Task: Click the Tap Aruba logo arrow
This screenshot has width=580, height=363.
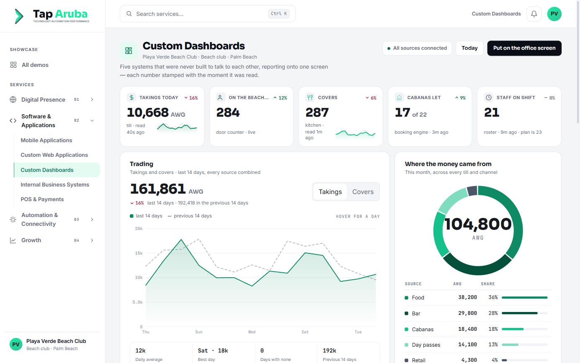Action: coord(19,16)
